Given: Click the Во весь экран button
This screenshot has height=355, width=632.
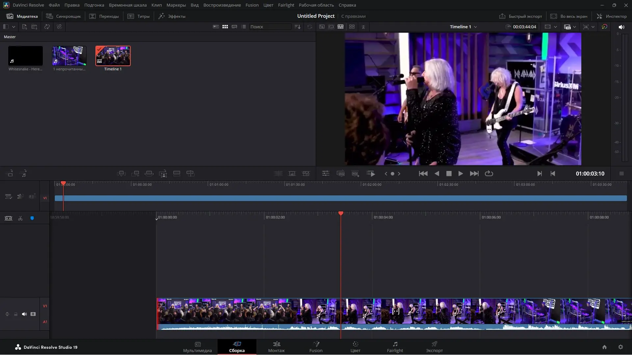Looking at the screenshot, I should coord(569,16).
